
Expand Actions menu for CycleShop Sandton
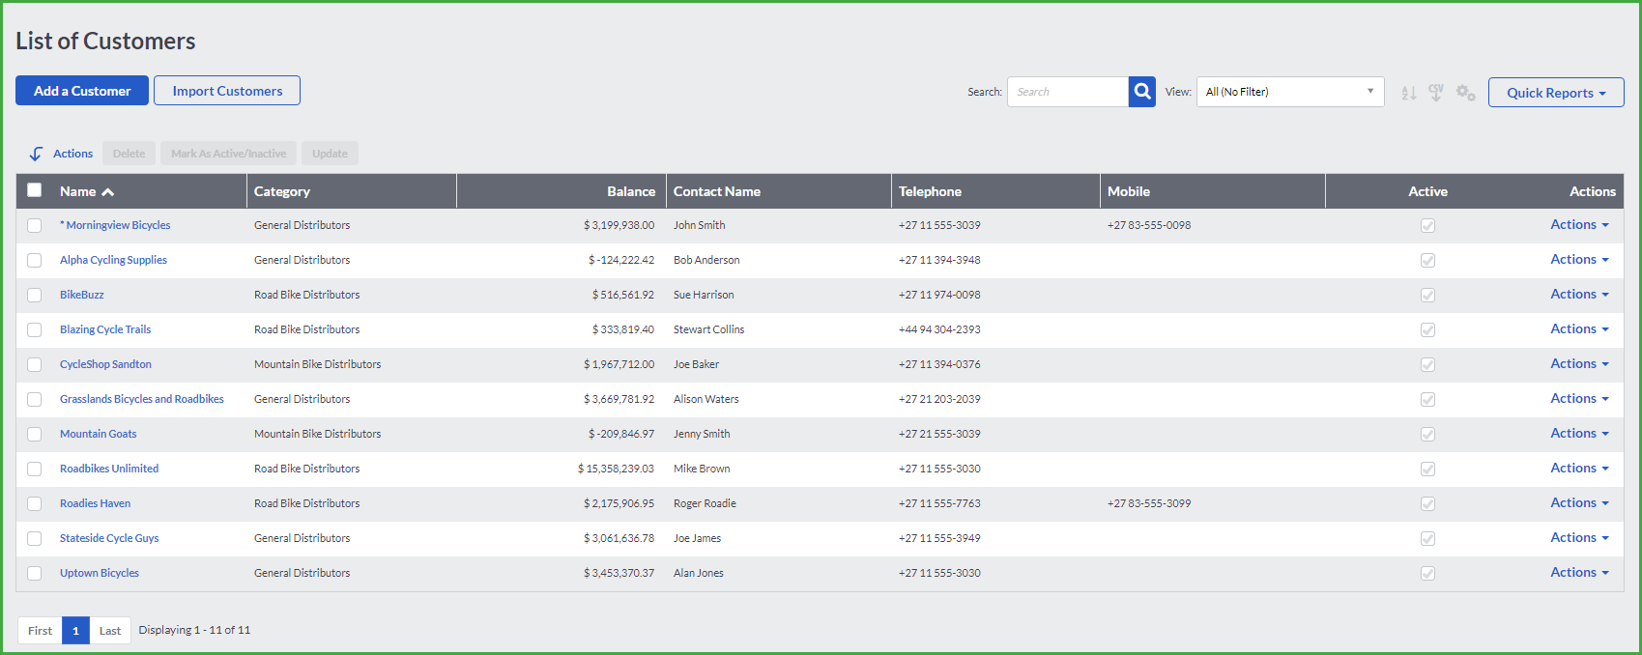1579,363
